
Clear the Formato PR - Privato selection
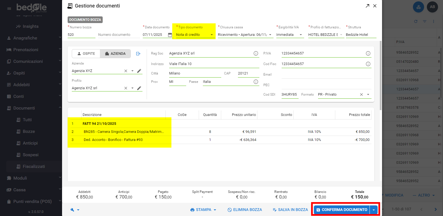361,95
